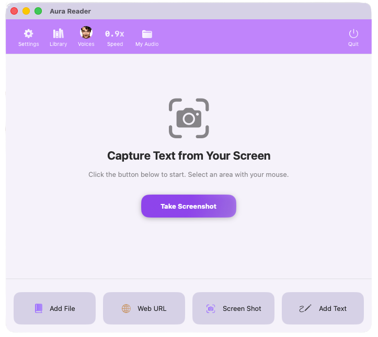Image resolution: width=378 pixels, height=337 pixels.
Task: Minimize the window with the yellow button
Action: pos(26,11)
